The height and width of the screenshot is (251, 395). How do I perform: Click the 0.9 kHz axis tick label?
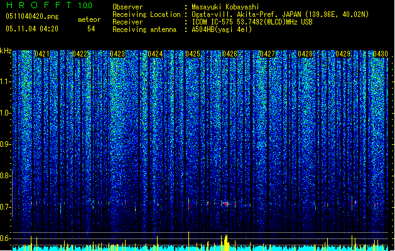(x=5, y=144)
